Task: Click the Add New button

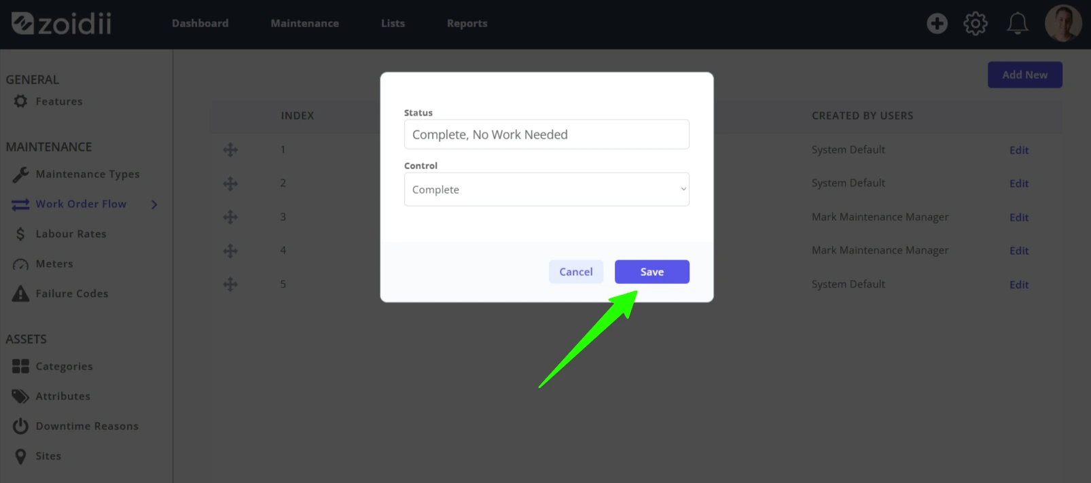Action: (x=1024, y=75)
